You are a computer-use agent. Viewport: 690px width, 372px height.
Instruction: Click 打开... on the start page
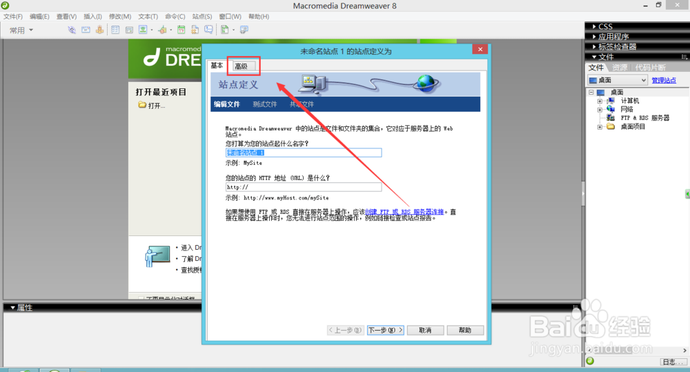[x=157, y=106]
